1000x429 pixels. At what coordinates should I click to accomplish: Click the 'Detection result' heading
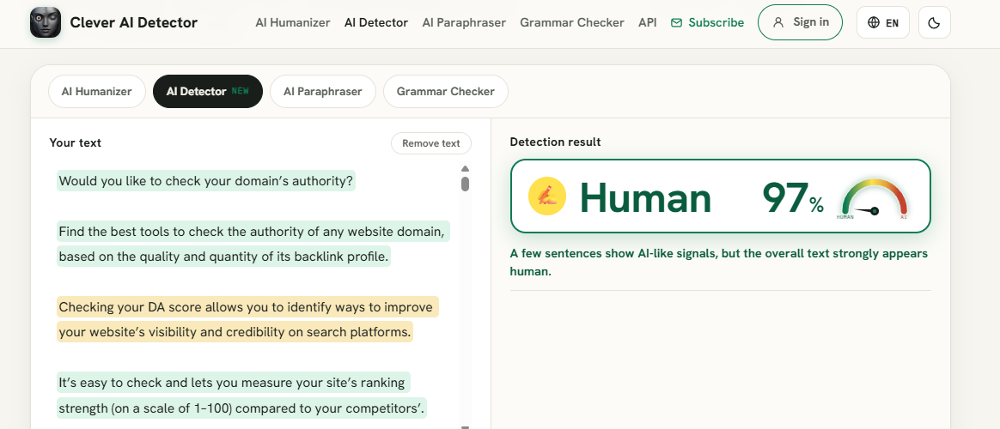pos(555,142)
